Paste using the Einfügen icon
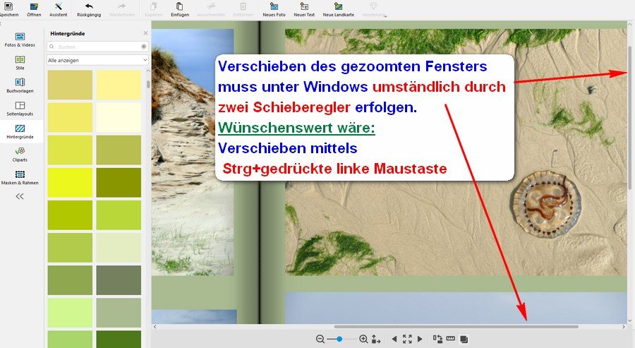The height and width of the screenshot is (348, 635). (180, 6)
